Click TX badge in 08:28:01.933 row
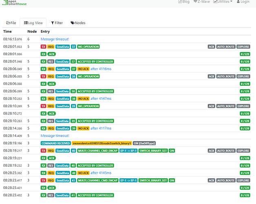Viewport: 256px width, 204px height. pyautogui.click(x=44, y=47)
